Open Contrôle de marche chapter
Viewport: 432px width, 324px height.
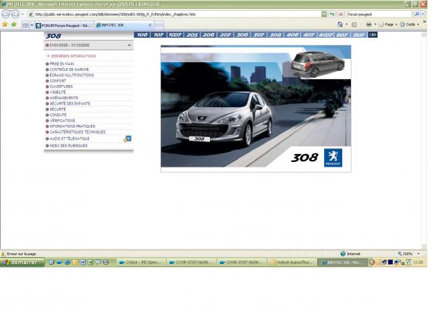click(69, 70)
